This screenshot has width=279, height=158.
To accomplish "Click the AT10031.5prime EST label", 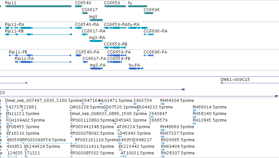I will coord(137,153).
